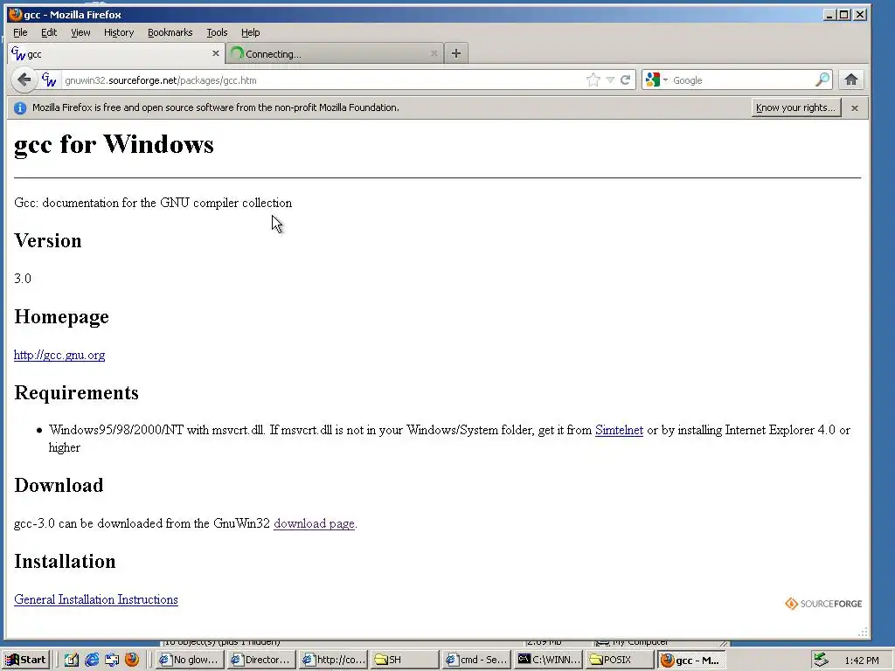Open the File menu

point(20,32)
